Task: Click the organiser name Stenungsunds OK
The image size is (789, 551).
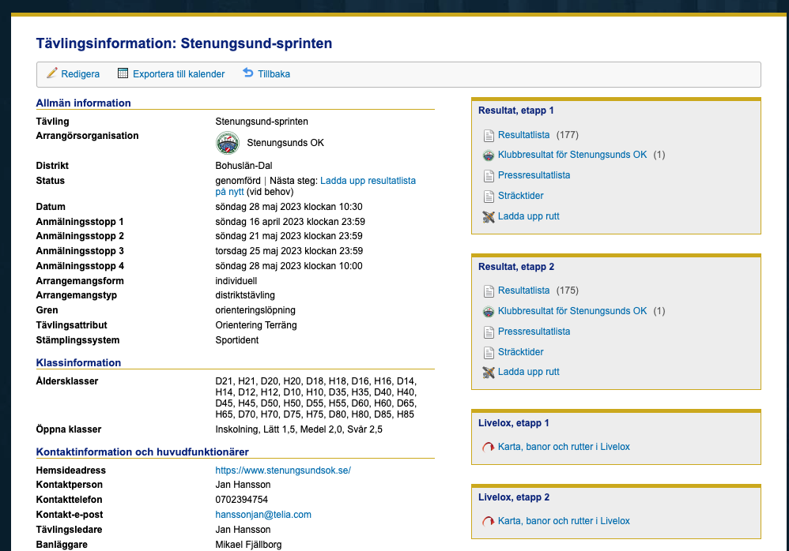Action: click(x=285, y=143)
